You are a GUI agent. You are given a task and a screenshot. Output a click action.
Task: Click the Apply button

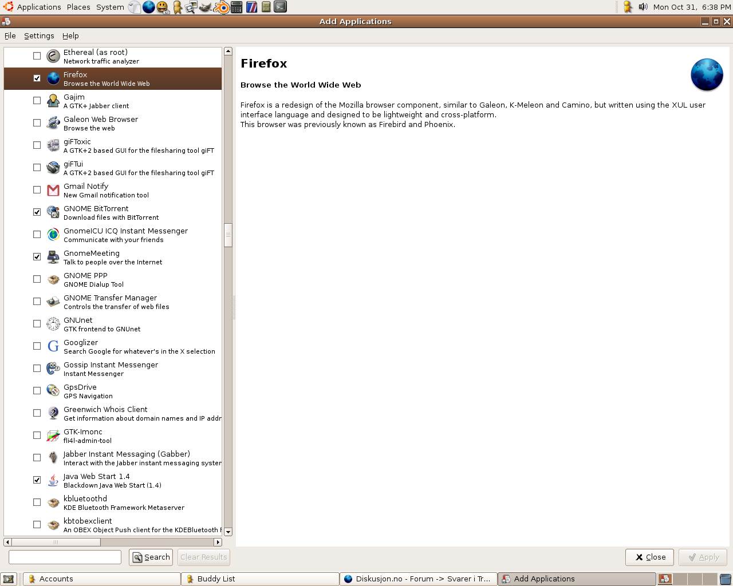click(x=703, y=557)
